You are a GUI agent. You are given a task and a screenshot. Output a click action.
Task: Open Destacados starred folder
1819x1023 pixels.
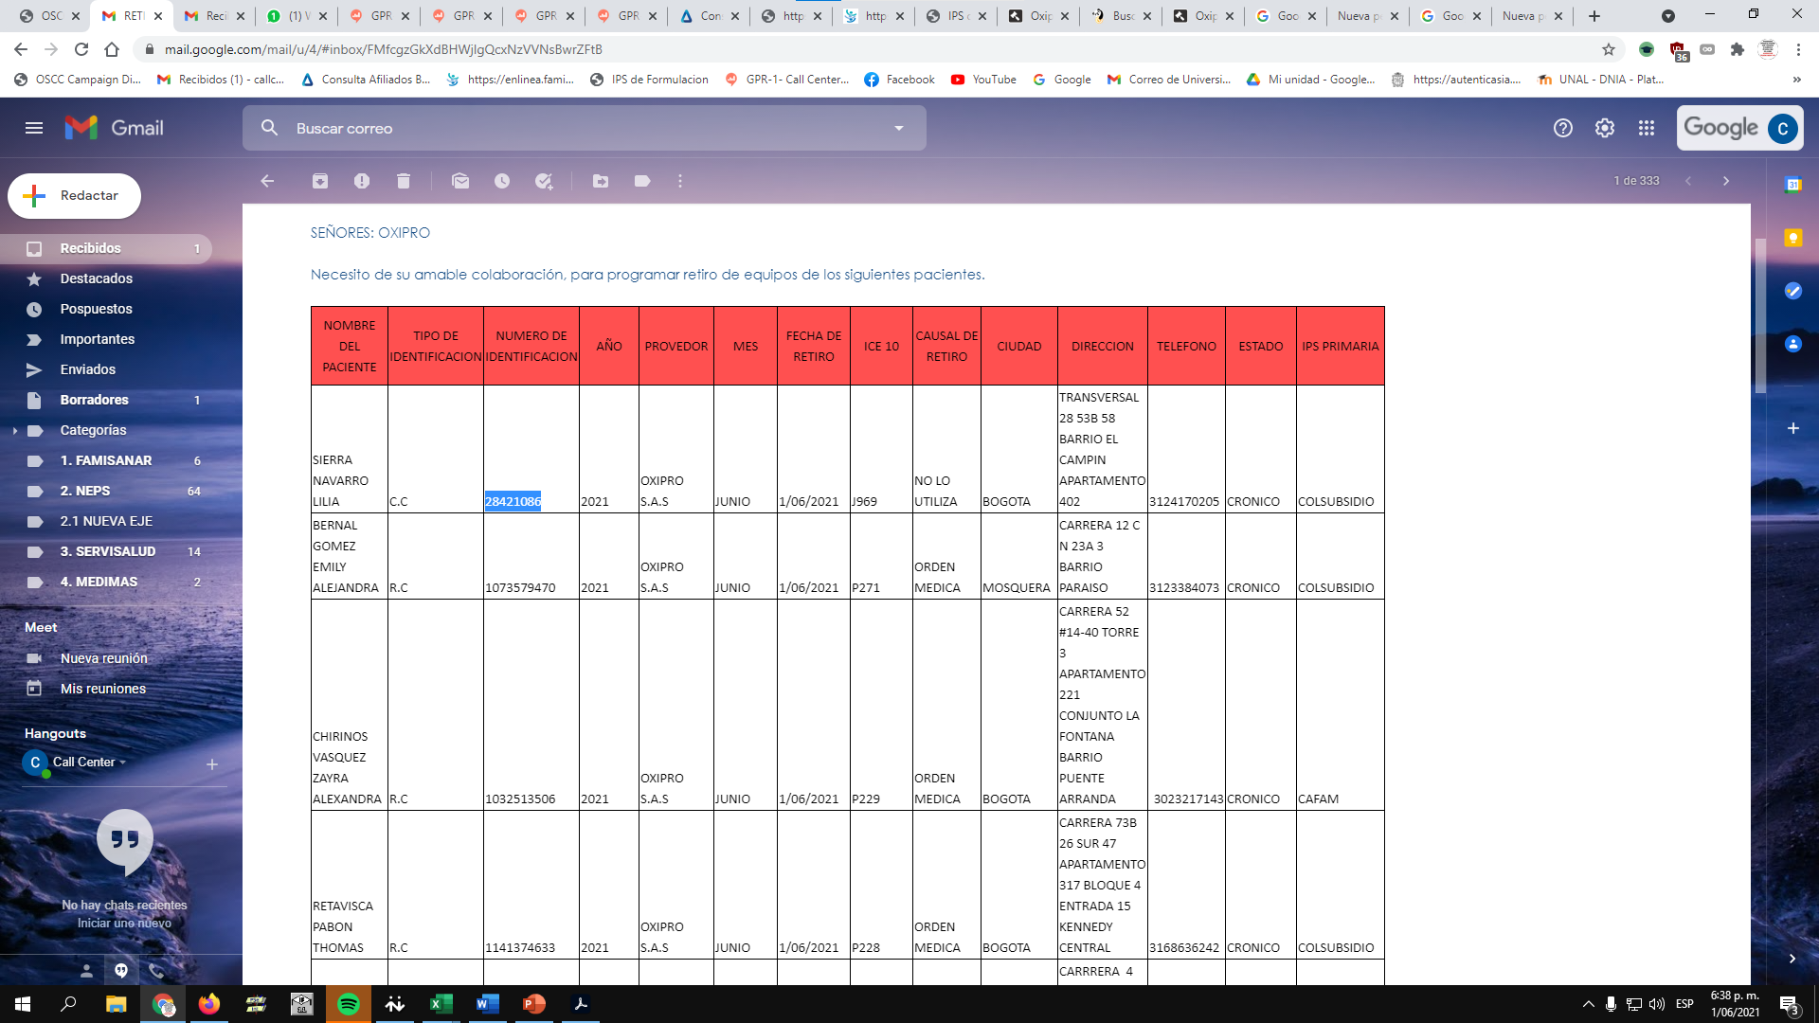point(106,278)
